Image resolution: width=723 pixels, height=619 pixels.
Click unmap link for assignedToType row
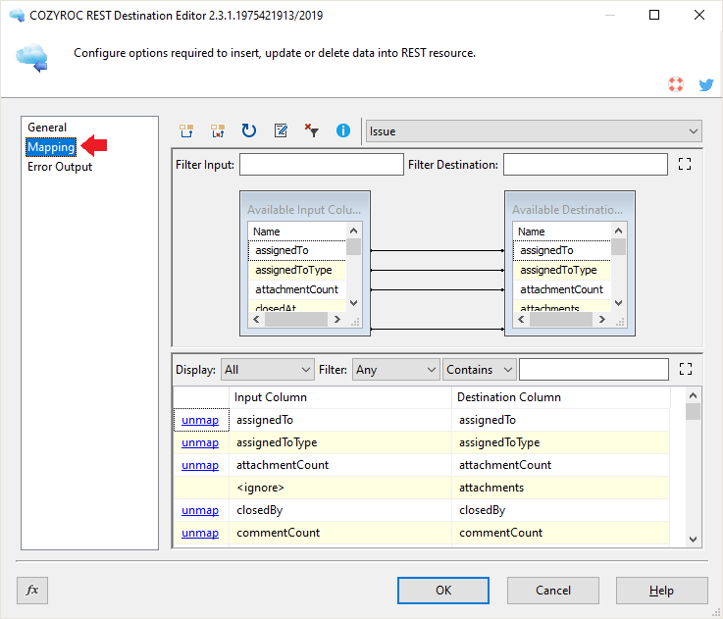coord(200,442)
